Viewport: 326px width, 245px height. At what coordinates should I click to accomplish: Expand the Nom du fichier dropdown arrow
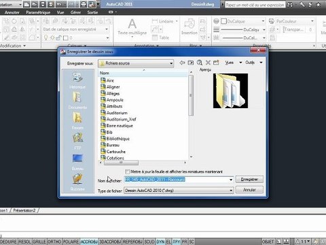coord(231,180)
